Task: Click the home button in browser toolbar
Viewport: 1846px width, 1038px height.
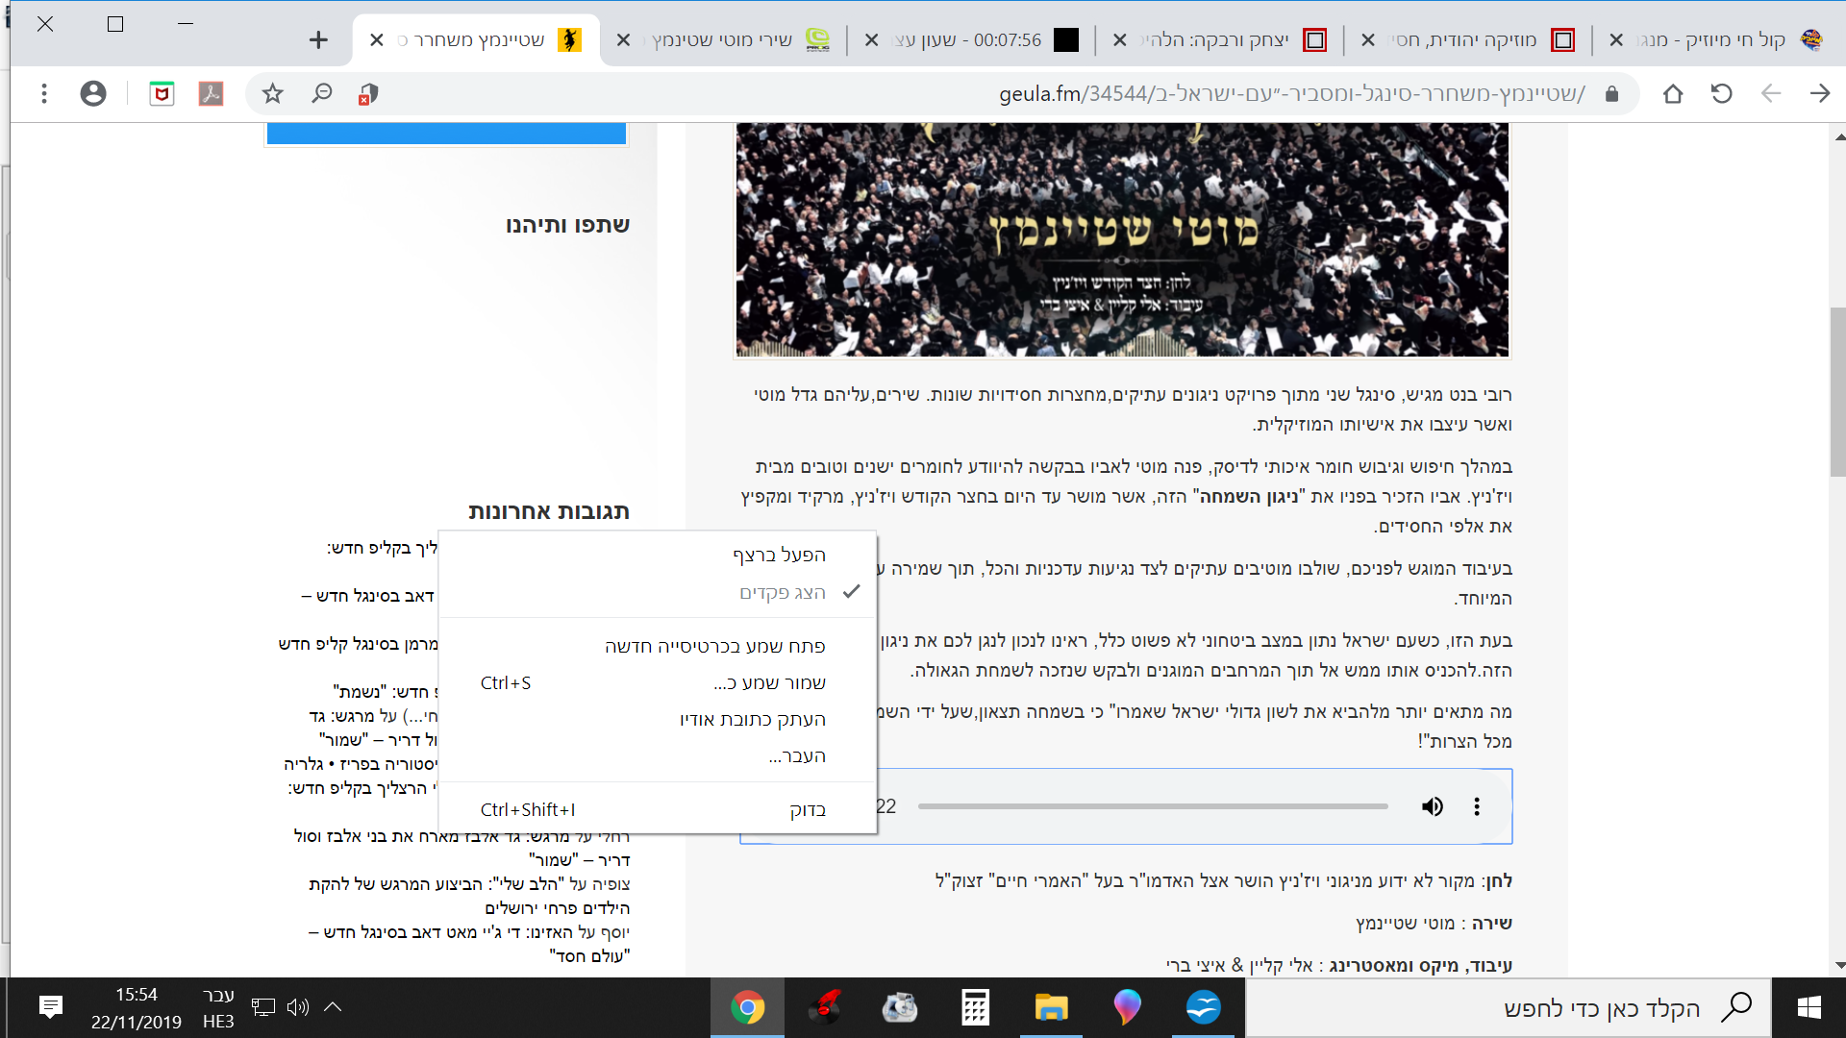Action: pos(1673,93)
